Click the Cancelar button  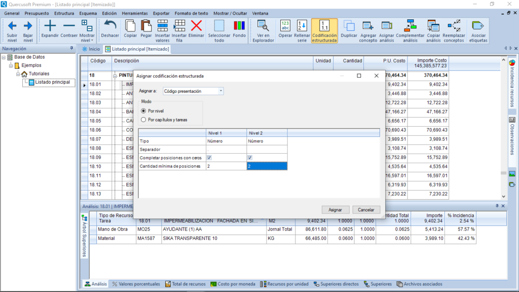[366, 209]
